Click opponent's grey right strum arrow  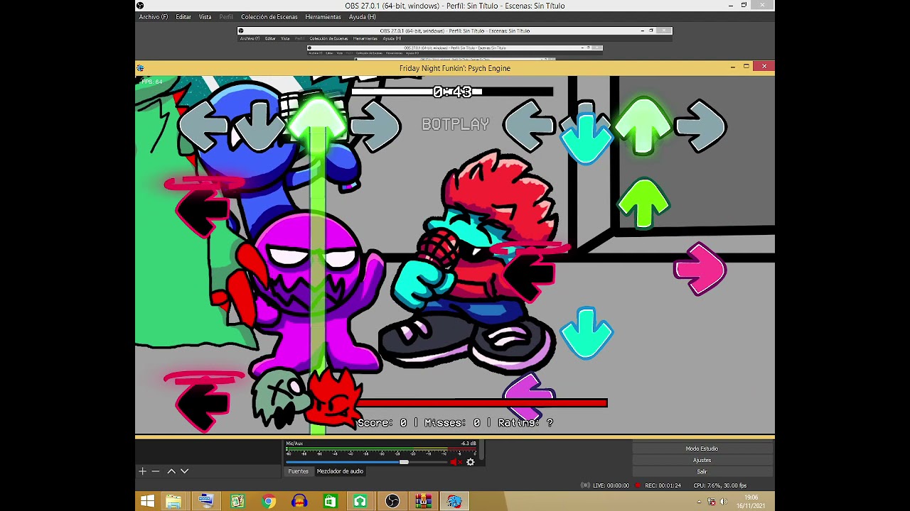[376, 126]
